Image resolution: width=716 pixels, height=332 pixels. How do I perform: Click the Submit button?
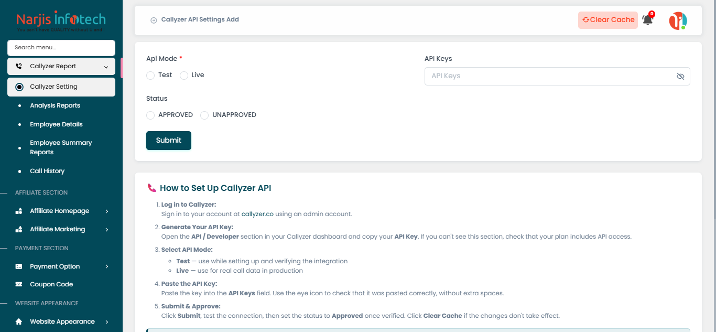(x=169, y=141)
